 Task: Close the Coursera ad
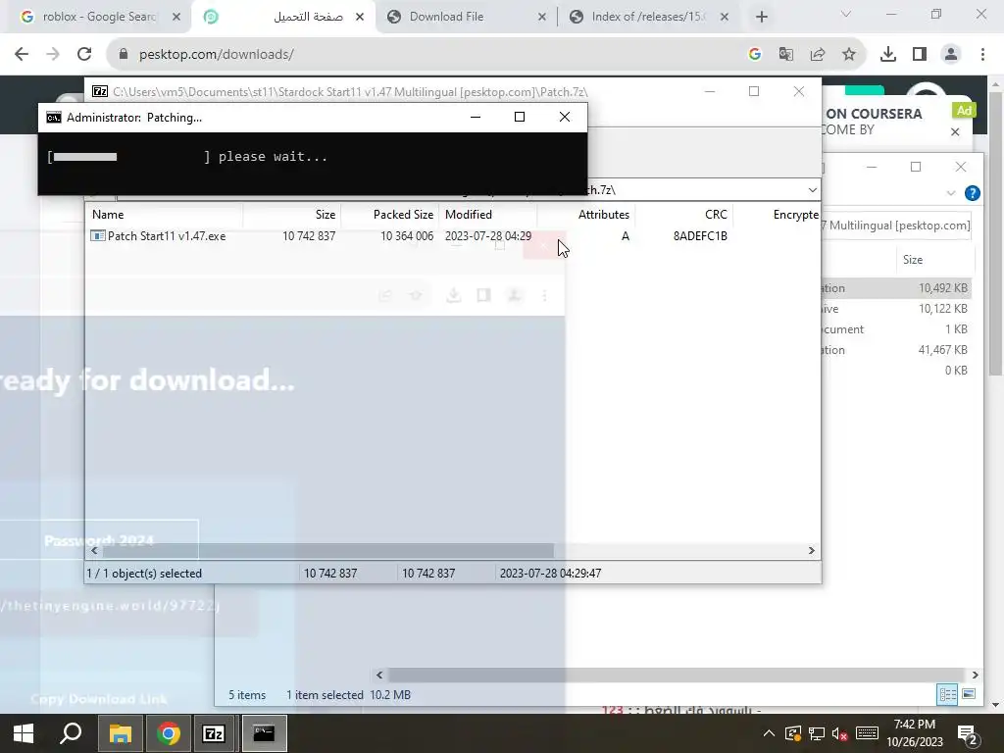955,132
